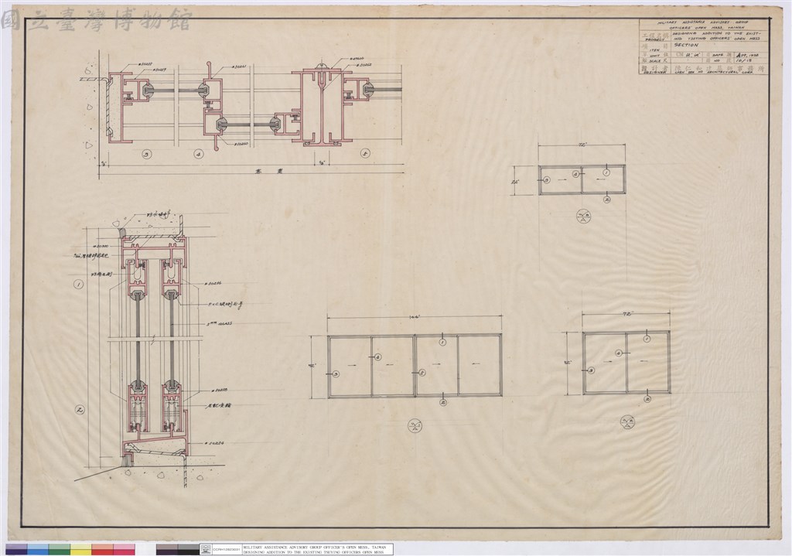Click the detail symbol under lower-right window
The width and height of the screenshot is (792, 556).
(x=627, y=422)
